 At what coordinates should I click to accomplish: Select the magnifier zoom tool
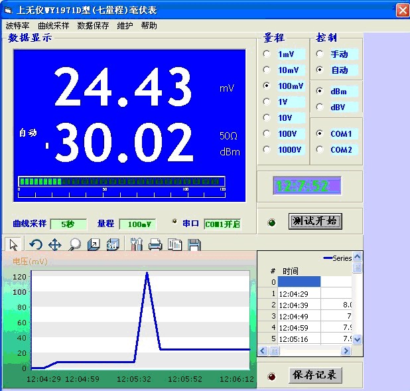click(x=74, y=244)
